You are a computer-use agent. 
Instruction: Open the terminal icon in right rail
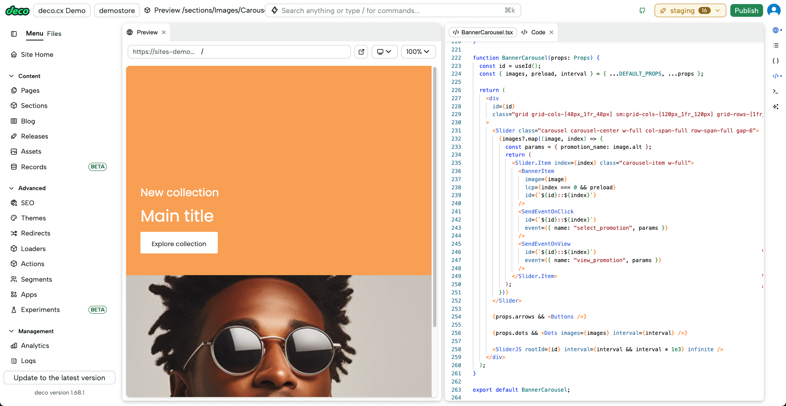point(776,91)
